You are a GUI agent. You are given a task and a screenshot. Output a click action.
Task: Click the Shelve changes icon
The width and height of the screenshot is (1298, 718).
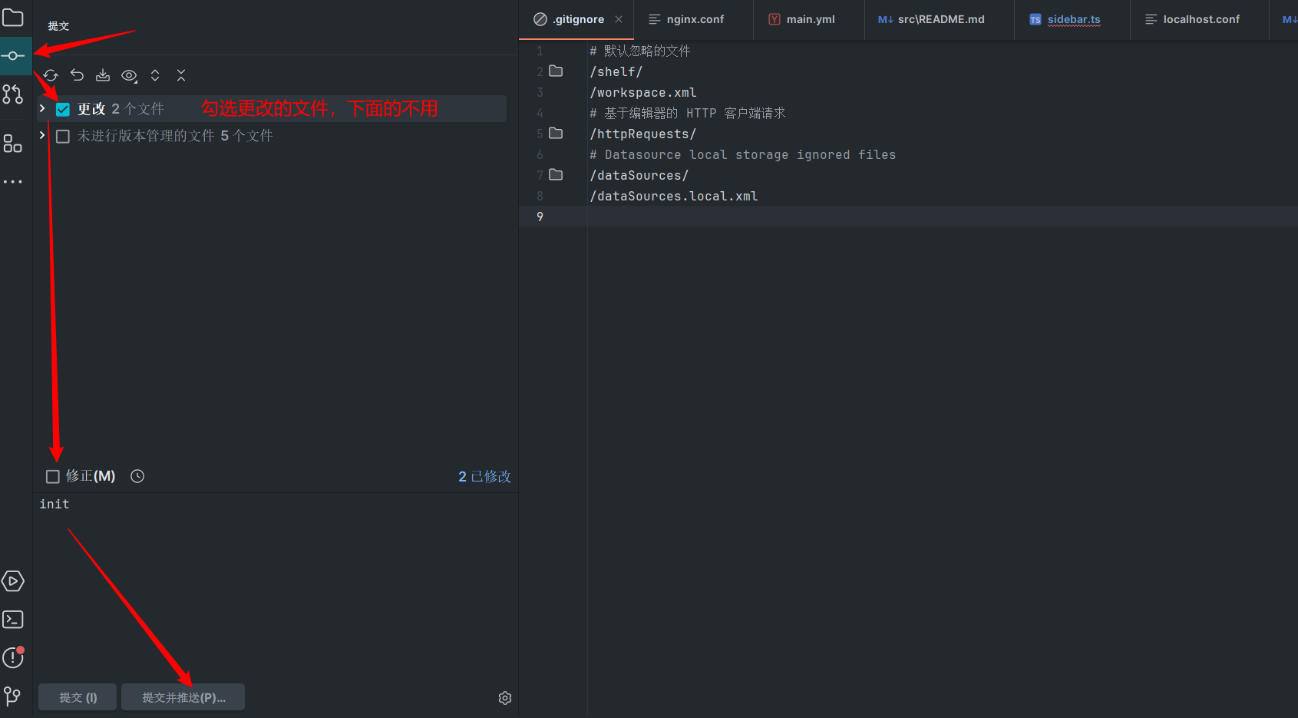click(x=103, y=75)
